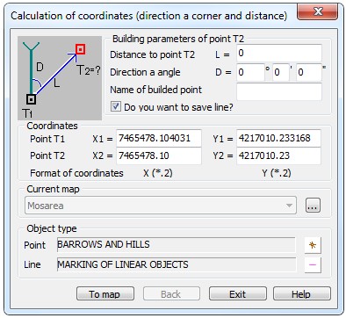
Task: Click the To map button
Action: point(105,293)
